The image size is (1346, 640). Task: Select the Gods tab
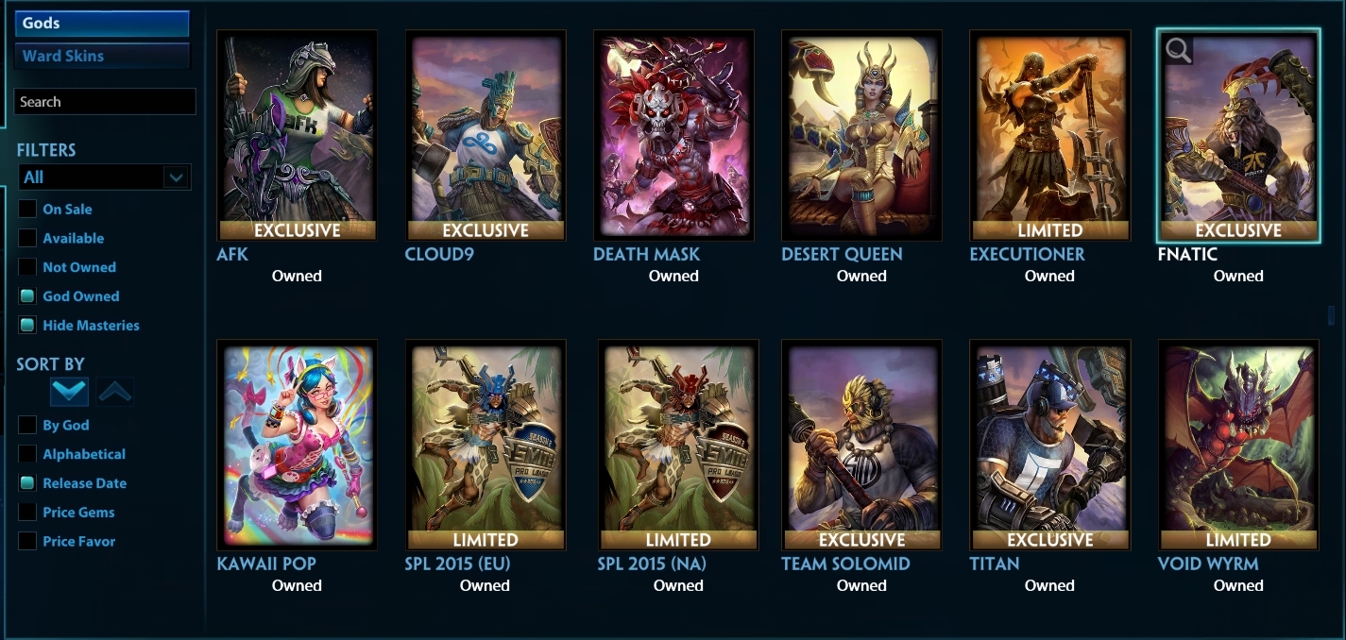tap(102, 24)
